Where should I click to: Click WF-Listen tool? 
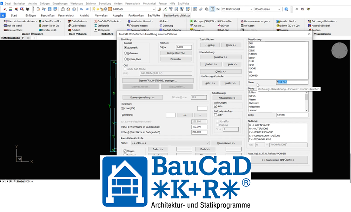(x=247, y=26)
